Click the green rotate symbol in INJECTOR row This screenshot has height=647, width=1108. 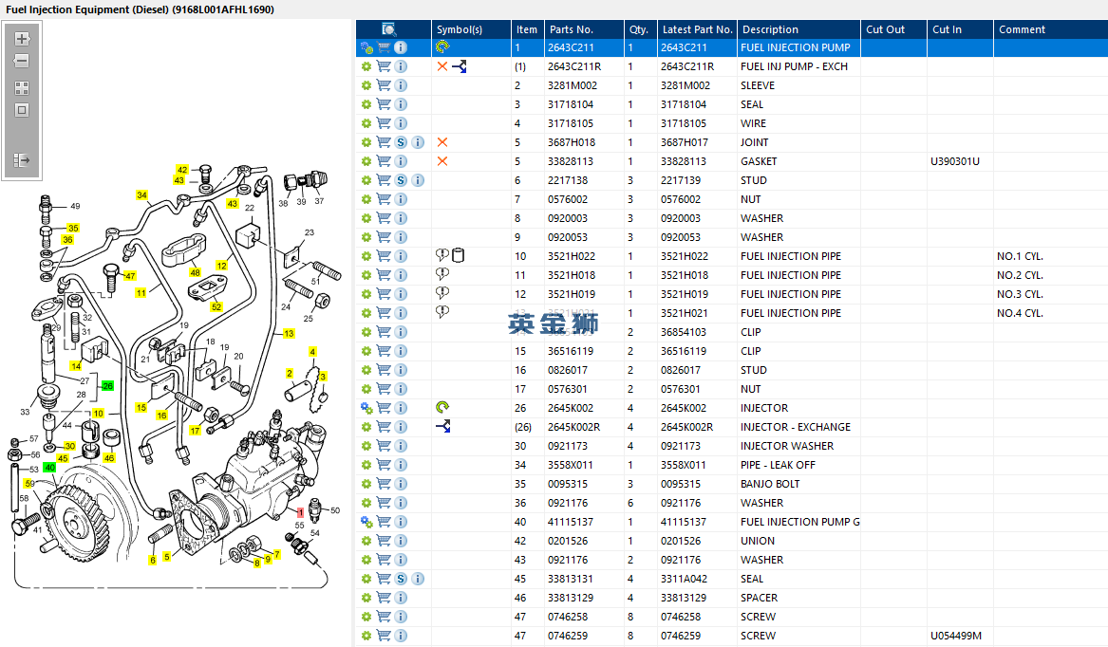pyautogui.click(x=442, y=408)
